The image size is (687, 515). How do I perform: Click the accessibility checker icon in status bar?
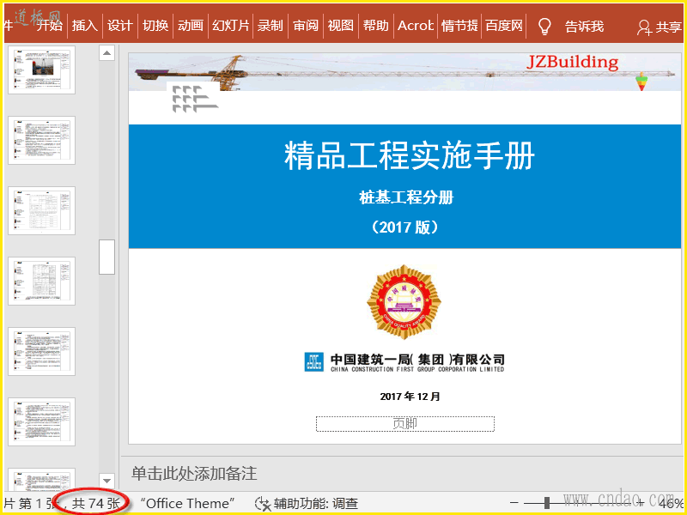(x=263, y=504)
